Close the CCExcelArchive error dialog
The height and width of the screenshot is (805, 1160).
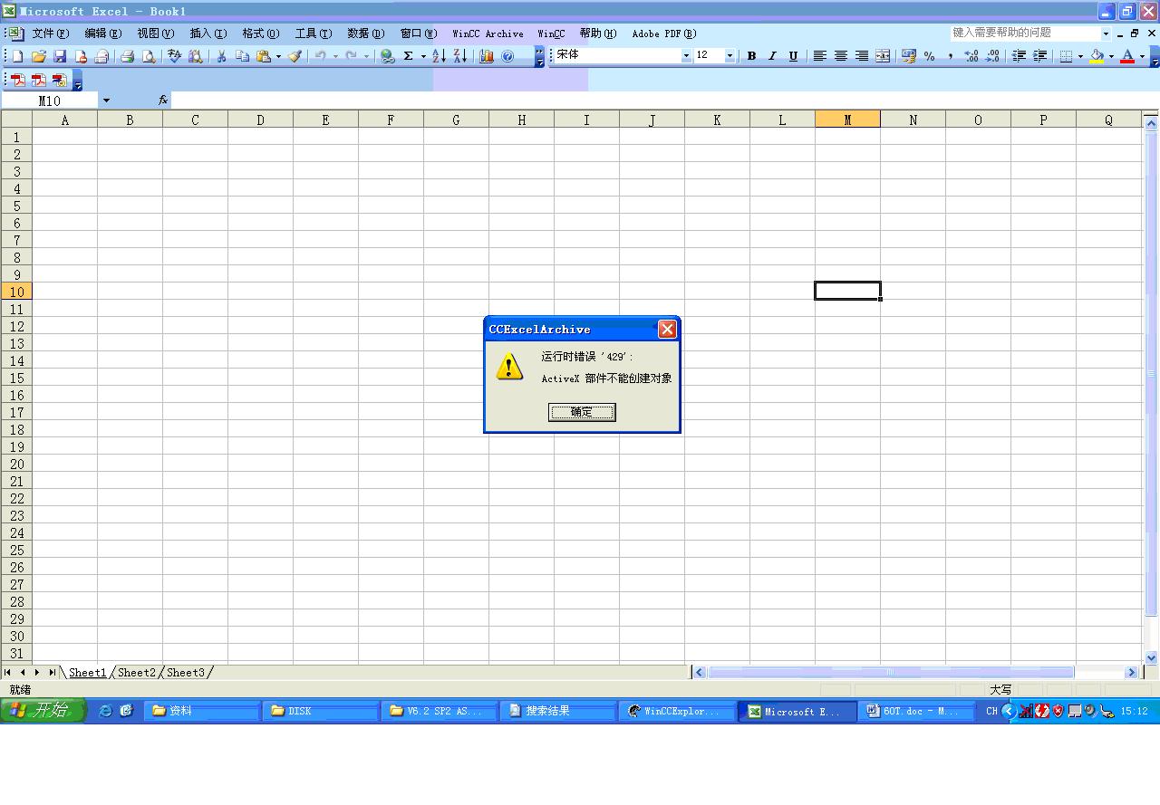coord(667,329)
